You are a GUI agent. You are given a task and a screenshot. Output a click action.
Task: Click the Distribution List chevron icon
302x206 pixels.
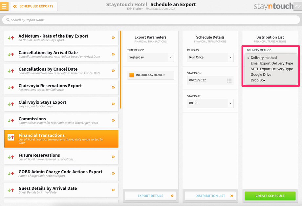click(232, 196)
